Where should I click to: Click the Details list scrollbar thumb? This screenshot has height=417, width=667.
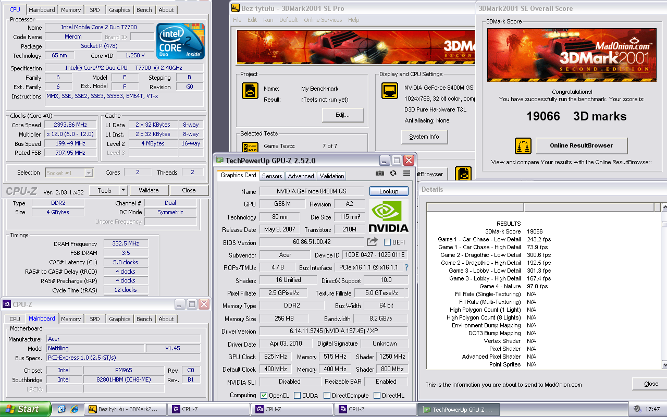click(664, 225)
